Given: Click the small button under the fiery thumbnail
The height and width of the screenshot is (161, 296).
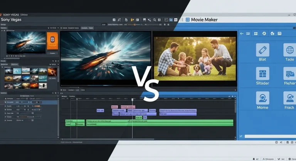Looking at the screenshot, I should [52, 78].
